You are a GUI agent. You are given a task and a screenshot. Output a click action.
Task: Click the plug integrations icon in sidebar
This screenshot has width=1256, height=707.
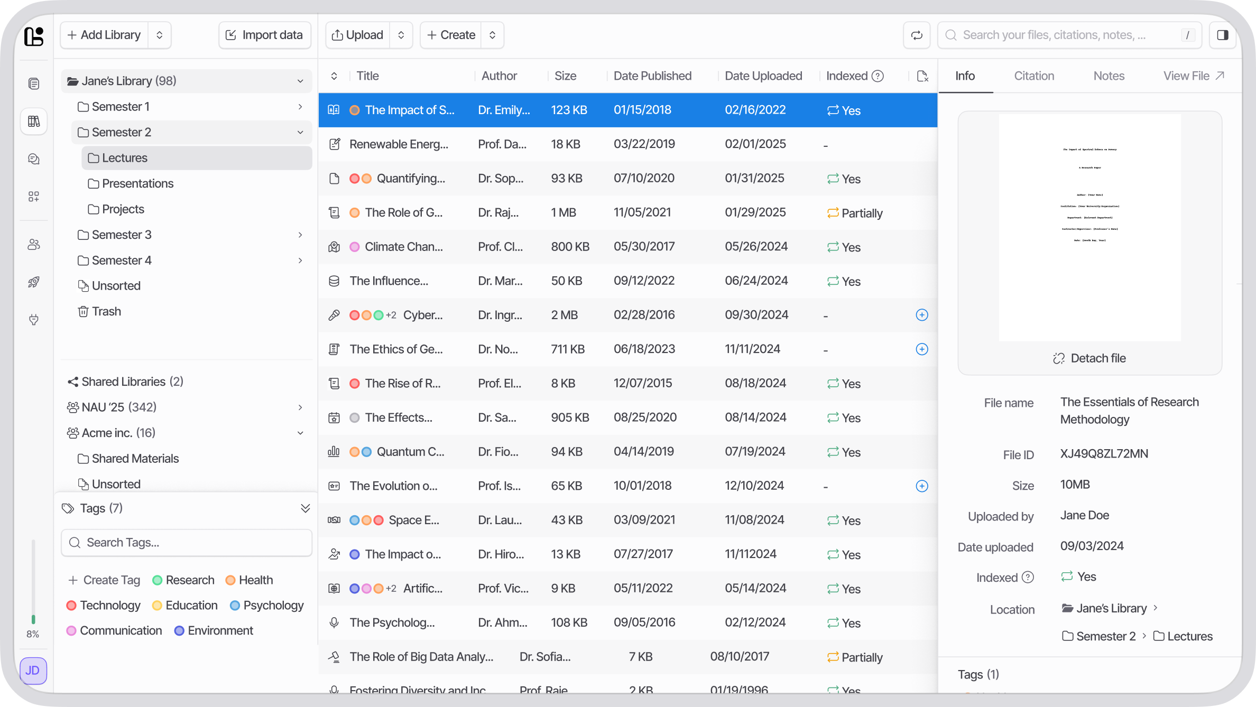click(34, 320)
